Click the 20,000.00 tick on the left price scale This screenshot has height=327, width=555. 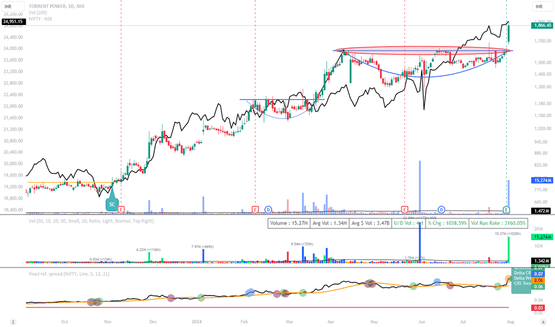pos(14,164)
